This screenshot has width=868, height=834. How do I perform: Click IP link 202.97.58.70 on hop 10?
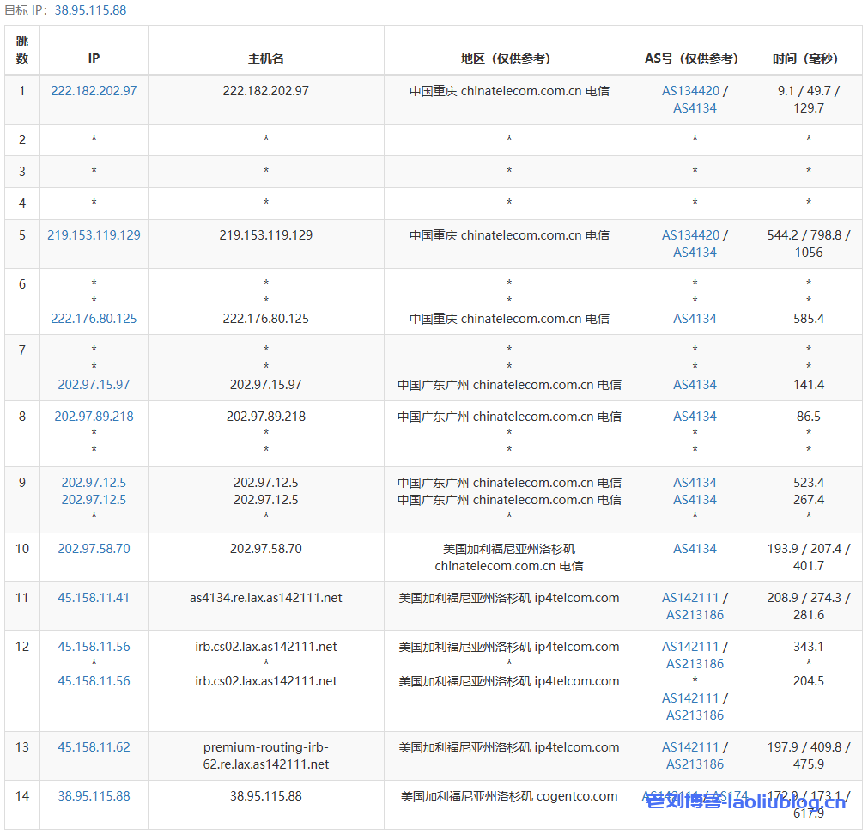click(x=94, y=548)
